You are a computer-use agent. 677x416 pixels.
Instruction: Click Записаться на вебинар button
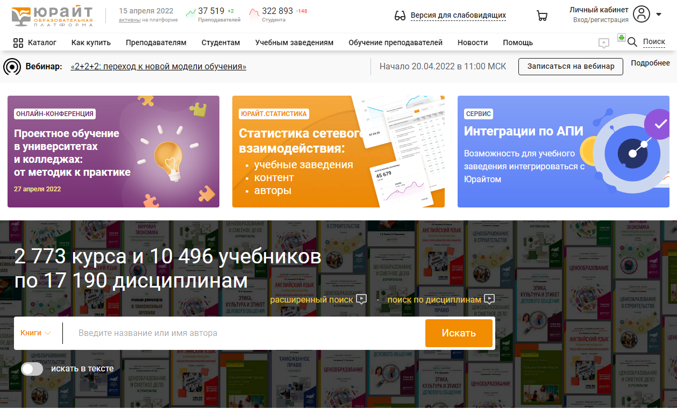coord(571,67)
